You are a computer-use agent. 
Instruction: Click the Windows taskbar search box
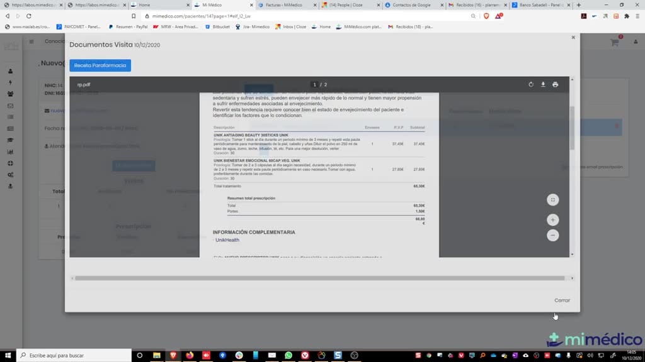pyautogui.click(x=74, y=356)
